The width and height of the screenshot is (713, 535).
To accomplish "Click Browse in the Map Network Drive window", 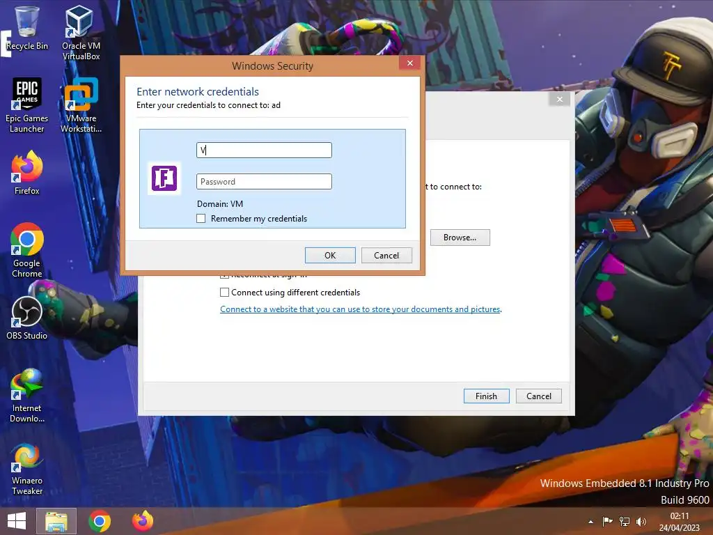I will click(x=460, y=238).
